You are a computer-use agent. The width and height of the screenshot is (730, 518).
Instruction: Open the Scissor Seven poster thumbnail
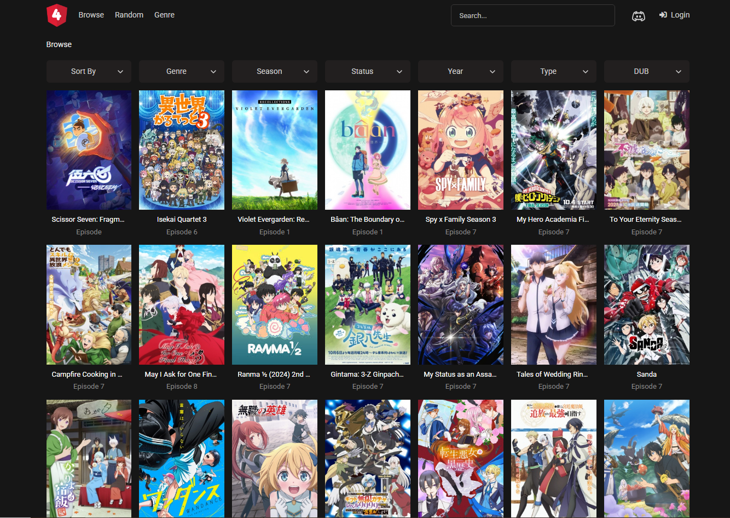click(x=89, y=150)
